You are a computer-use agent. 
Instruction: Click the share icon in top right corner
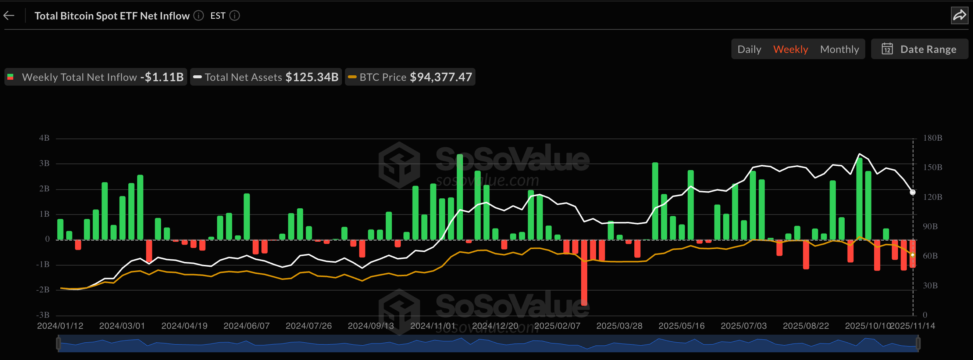(x=960, y=15)
